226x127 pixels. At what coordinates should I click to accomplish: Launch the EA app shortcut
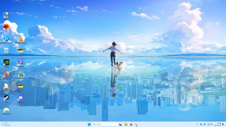tap(6, 27)
